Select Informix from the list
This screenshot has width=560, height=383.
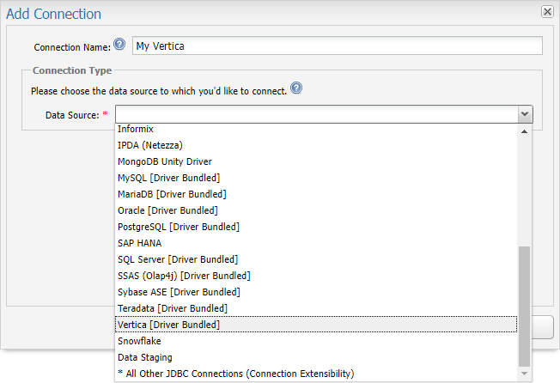[316, 129]
